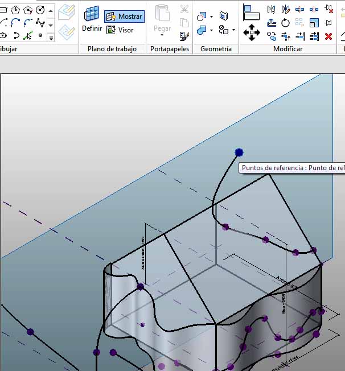Screen dimensions: 345x371
Task: Expand the draw tools gallery
Action: tap(51, 38)
